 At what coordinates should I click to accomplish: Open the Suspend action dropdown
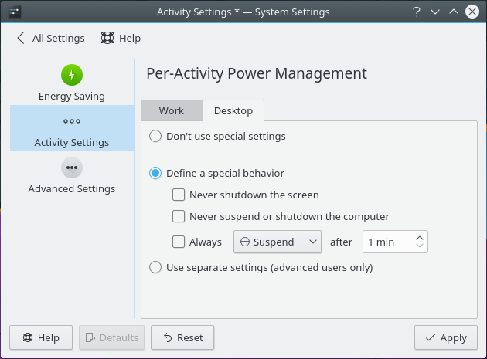point(278,242)
